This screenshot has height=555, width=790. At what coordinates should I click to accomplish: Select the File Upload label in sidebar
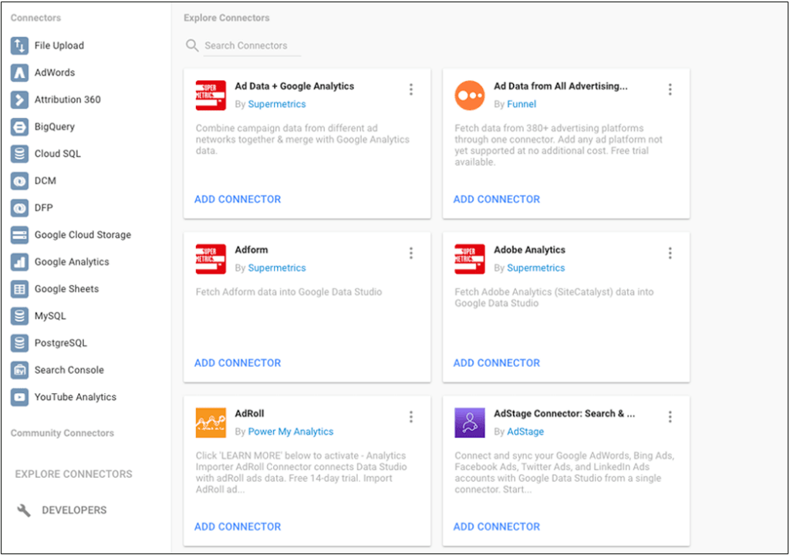59,45
